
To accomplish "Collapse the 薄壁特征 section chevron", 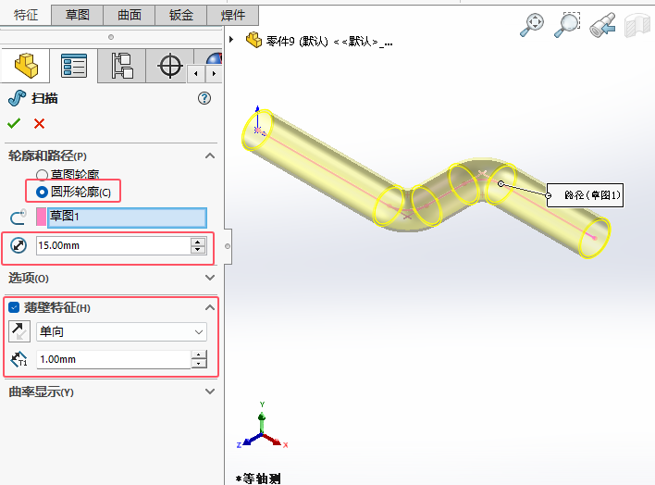I will (x=210, y=307).
